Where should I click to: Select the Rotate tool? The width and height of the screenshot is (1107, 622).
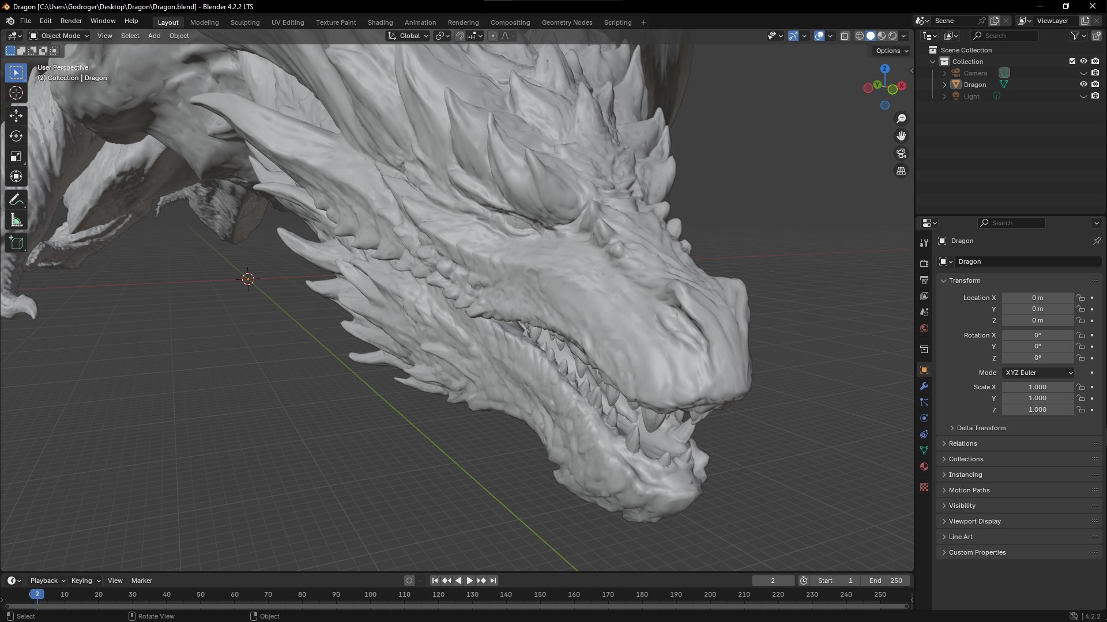click(x=16, y=136)
